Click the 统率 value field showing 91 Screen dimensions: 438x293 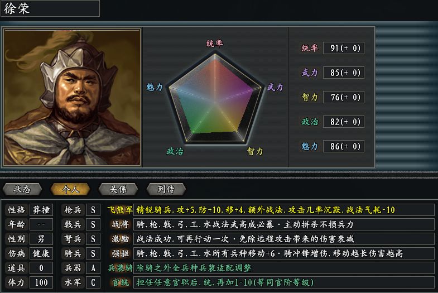[x=343, y=49]
